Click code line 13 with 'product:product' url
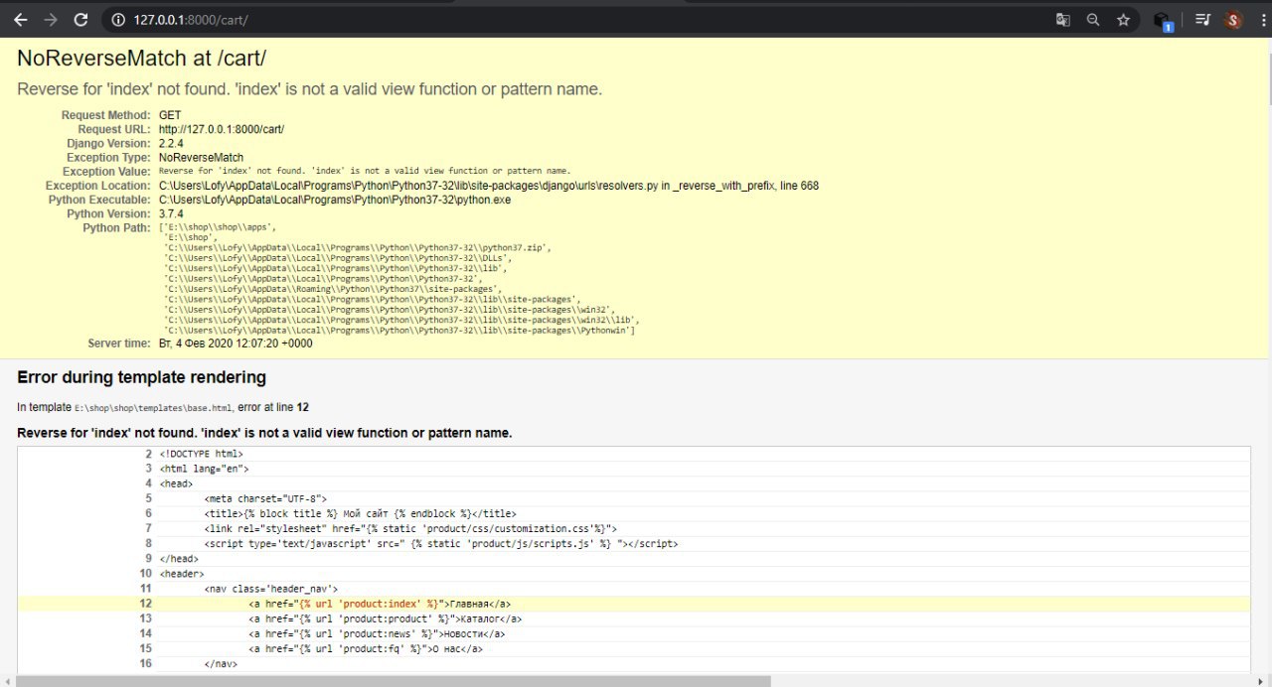Image resolution: width=1272 pixels, height=687 pixels. point(634,618)
